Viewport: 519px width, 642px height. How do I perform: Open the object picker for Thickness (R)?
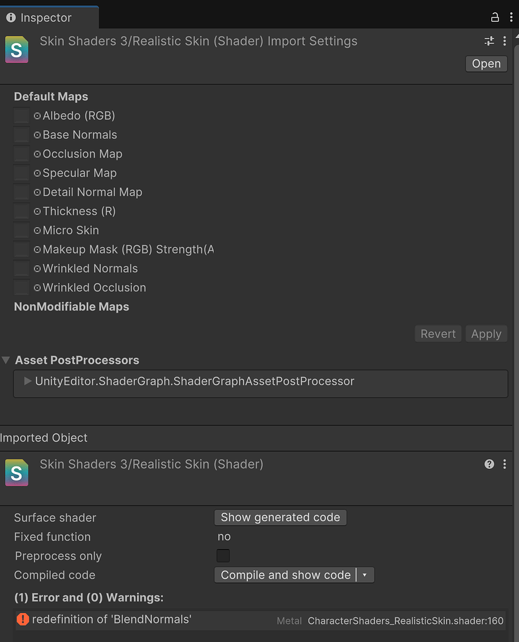point(37,211)
